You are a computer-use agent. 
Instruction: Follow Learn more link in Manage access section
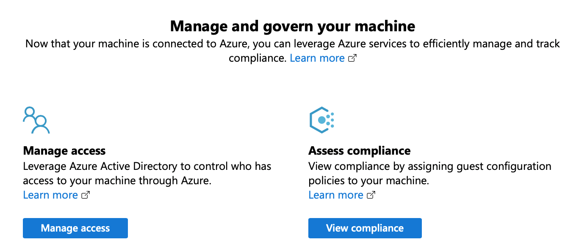click(50, 195)
